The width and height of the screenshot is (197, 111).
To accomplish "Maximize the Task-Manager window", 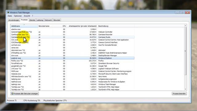I will tap(183, 13).
